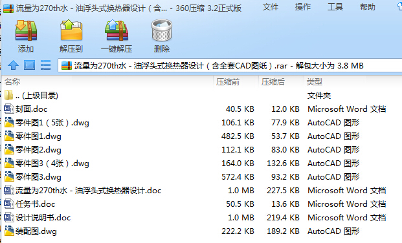This screenshot has width=402, height=243.
Task: Click the 一键解压 one-click extract icon
Action: coord(117,30)
